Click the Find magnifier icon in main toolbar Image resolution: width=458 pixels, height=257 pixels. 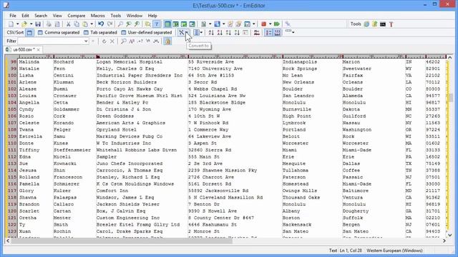(120, 24)
